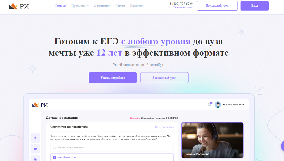Screen dimensions: 284x161
Task: Open the Вакансии page
Action: click(x=137, y=6)
